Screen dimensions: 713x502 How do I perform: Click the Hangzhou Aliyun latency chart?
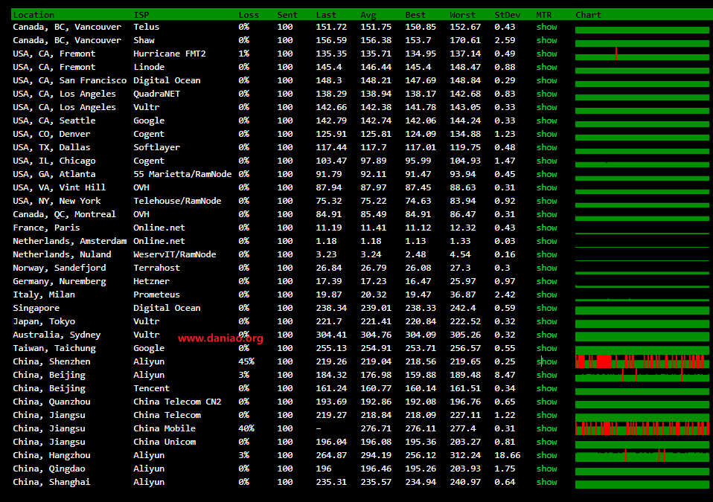pyautogui.click(x=642, y=455)
